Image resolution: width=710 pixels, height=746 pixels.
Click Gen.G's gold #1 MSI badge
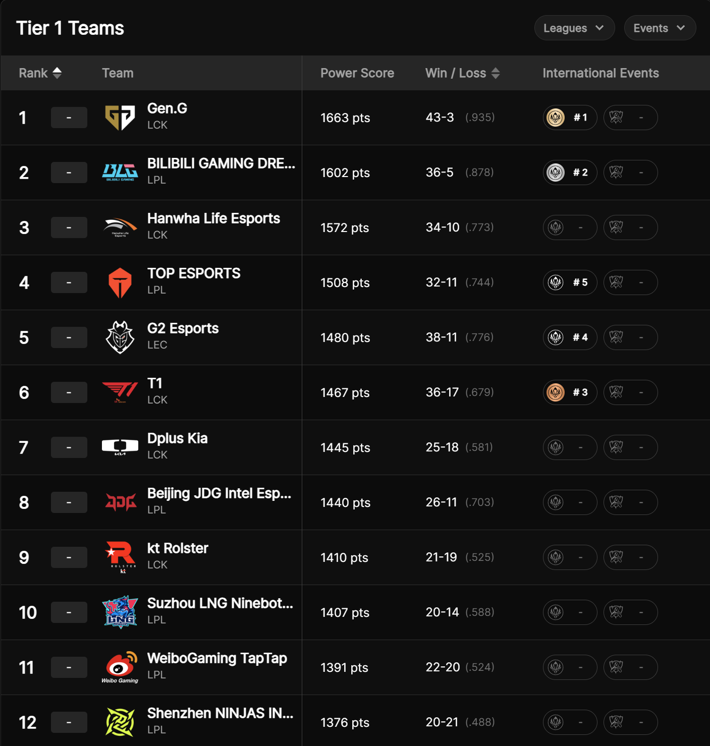click(x=570, y=118)
